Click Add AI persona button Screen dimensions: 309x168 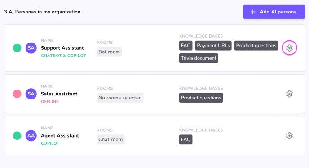click(x=274, y=12)
